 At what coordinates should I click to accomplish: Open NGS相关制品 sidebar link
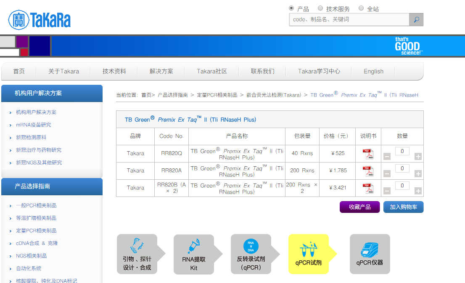coord(31,256)
